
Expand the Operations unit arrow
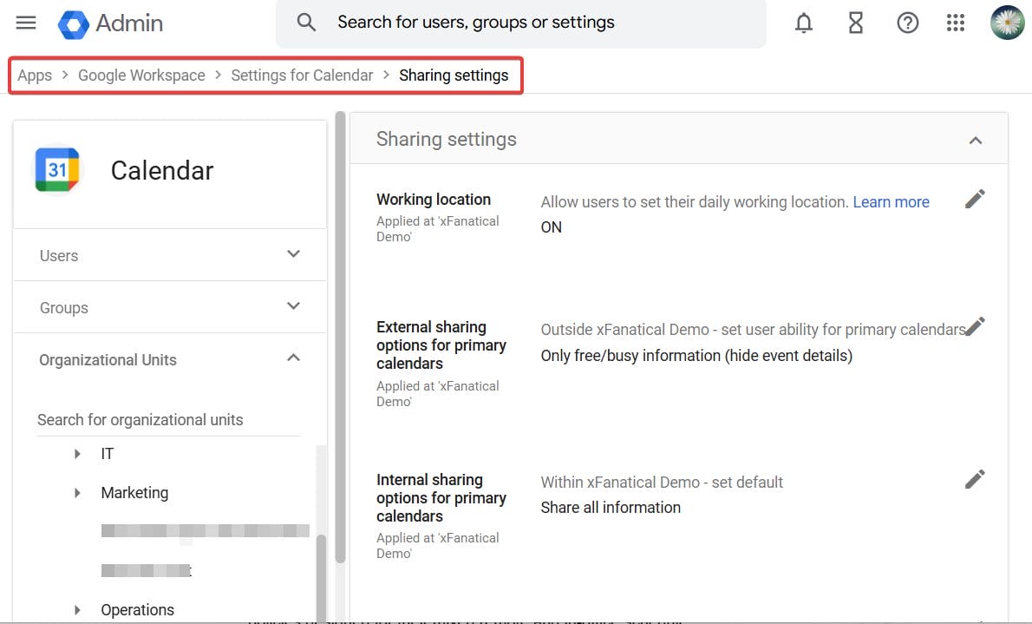click(78, 610)
